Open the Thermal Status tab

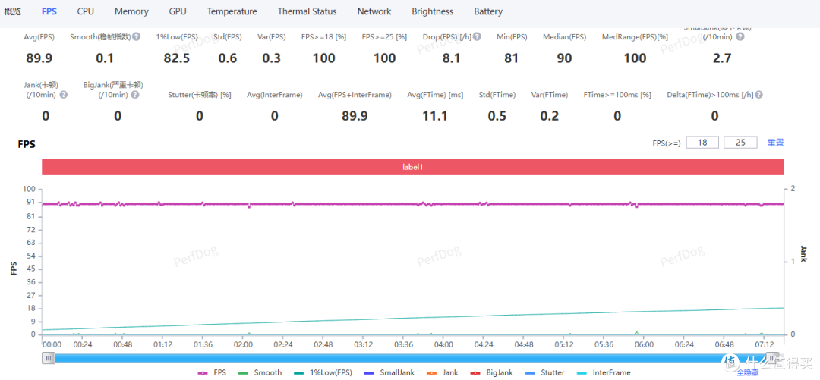(x=307, y=11)
